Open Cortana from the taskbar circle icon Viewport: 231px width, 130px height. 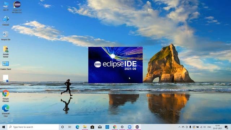[x=62, y=127]
